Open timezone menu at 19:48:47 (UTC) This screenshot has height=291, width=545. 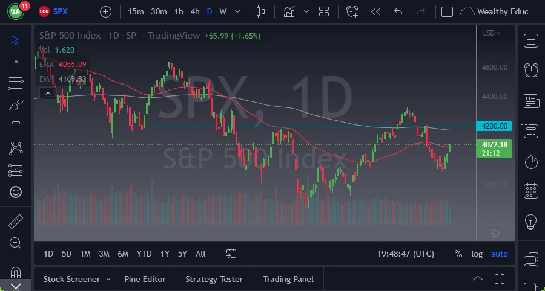point(406,254)
